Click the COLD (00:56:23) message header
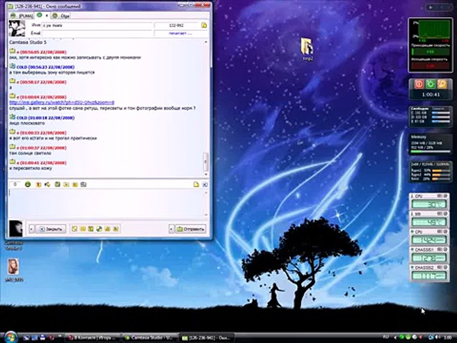This screenshot has width=457, height=343. pyautogui.click(x=45, y=67)
